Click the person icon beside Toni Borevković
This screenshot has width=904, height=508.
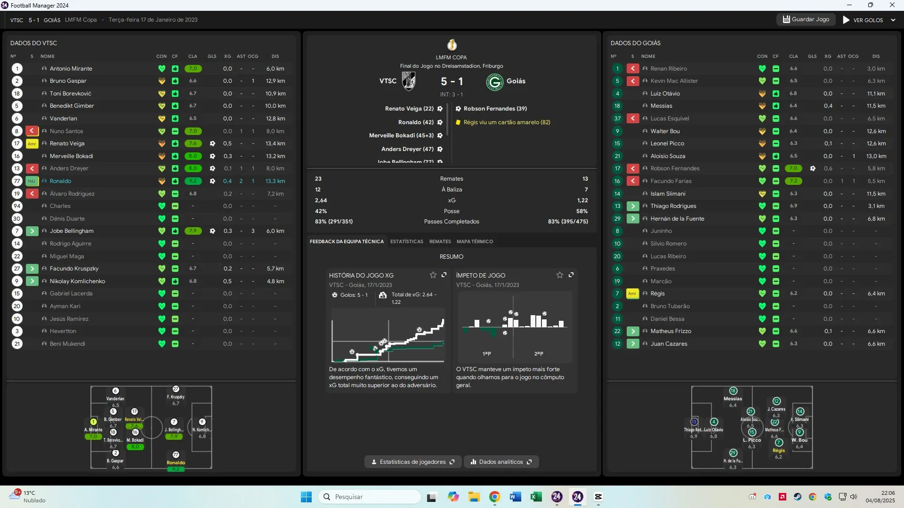pyautogui.click(x=44, y=94)
